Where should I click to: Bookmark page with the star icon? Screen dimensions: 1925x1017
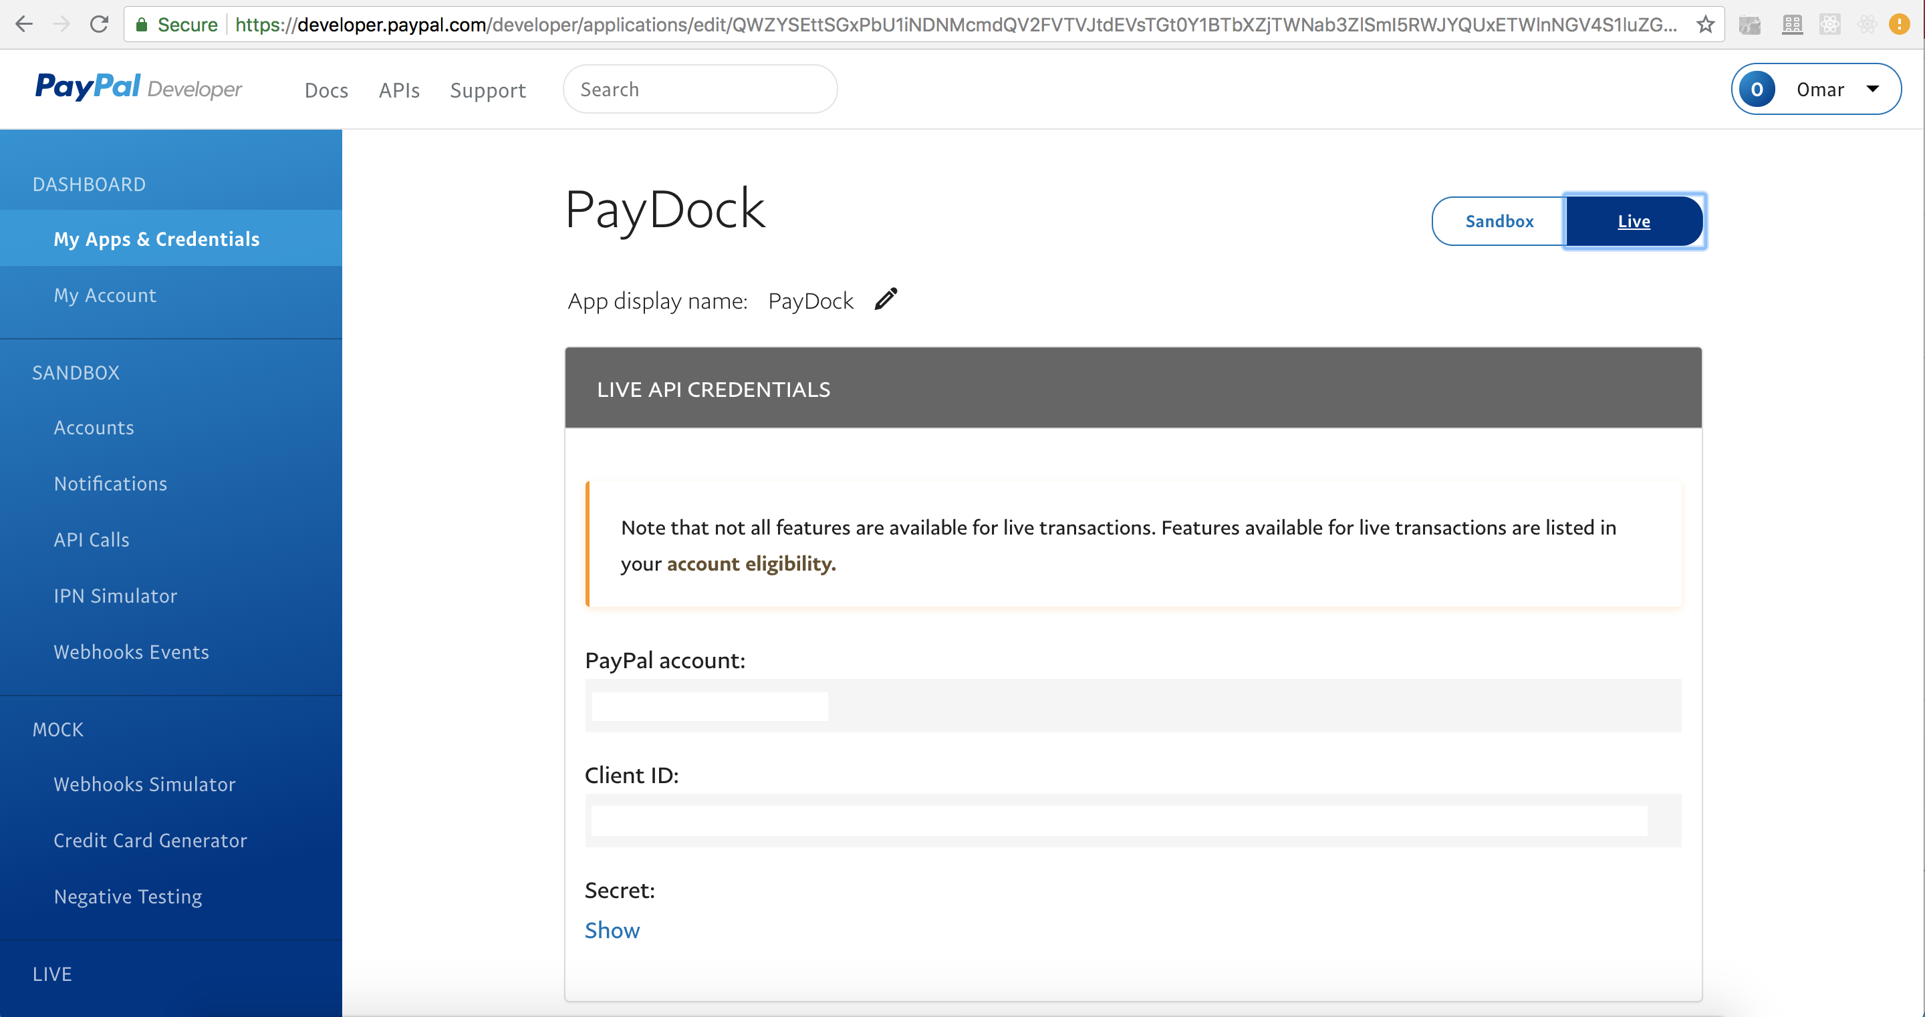point(1705,25)
